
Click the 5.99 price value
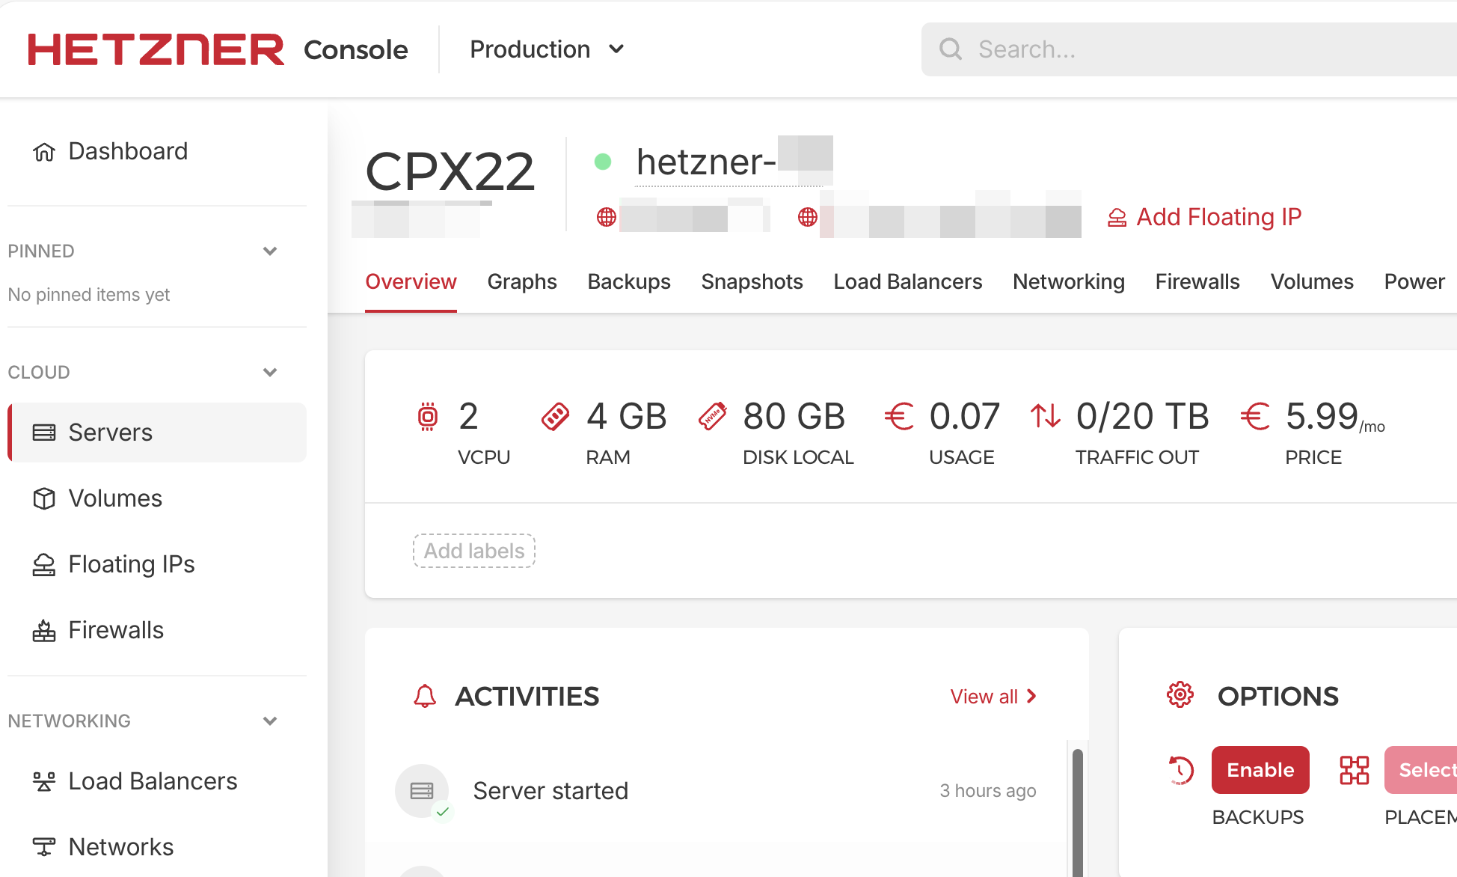point(1322,416)
